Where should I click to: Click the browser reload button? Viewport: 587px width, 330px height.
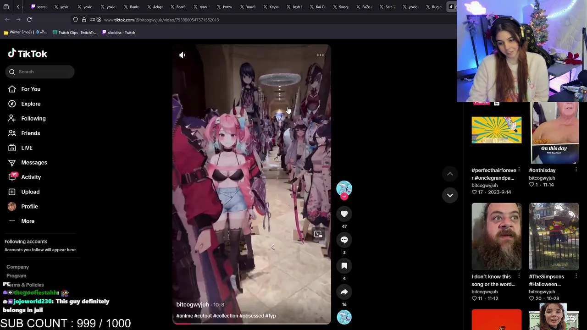point(29,20)
